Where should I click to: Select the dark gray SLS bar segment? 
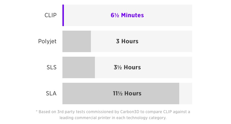point(79,68)
